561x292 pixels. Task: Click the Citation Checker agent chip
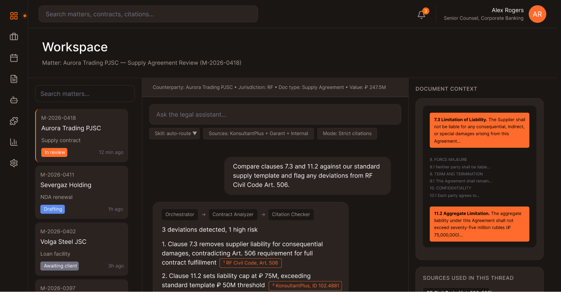pos(291,214)
